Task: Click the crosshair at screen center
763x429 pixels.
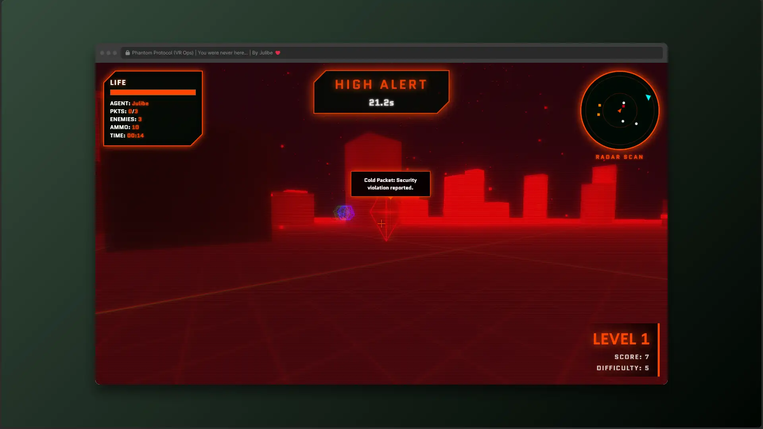Action: click(381, 224)
